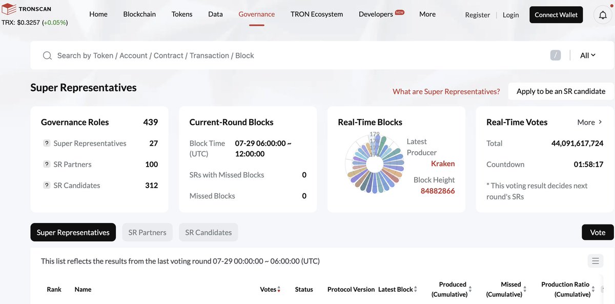Screen dimensions: 615x304
Task: Open the Governance menu
Action: pos(257,14)
